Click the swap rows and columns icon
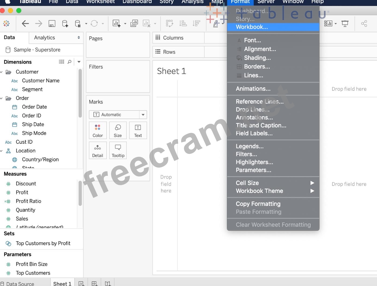Image resolution: width=377 pixels, height=286 pixels. point(169,23)
